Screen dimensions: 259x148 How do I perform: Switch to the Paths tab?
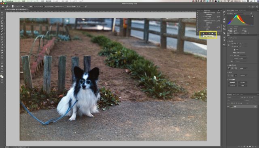pos(242,95)
